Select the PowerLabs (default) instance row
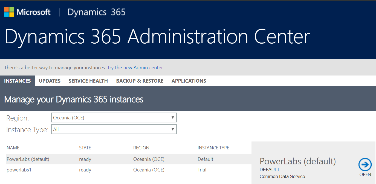 pyautogui.click(x=28, y=159)
